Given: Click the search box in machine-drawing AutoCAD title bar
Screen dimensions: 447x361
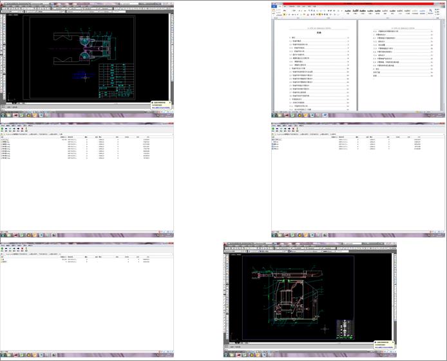Looking at the screenshot, I should pos(352,244).
